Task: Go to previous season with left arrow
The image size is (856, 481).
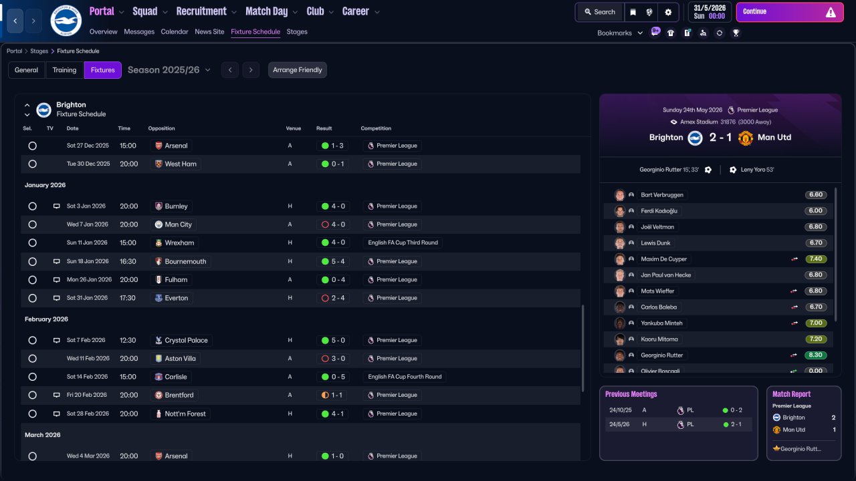Action: (230, 70)
